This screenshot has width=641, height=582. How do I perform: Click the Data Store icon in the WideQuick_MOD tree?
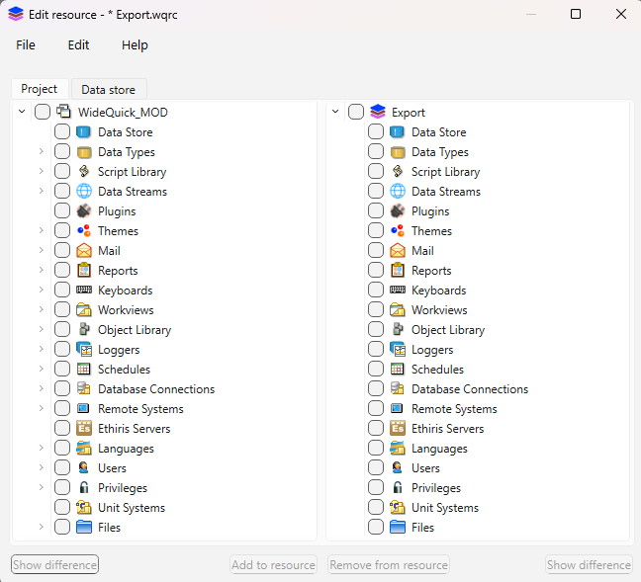point(84,132)
